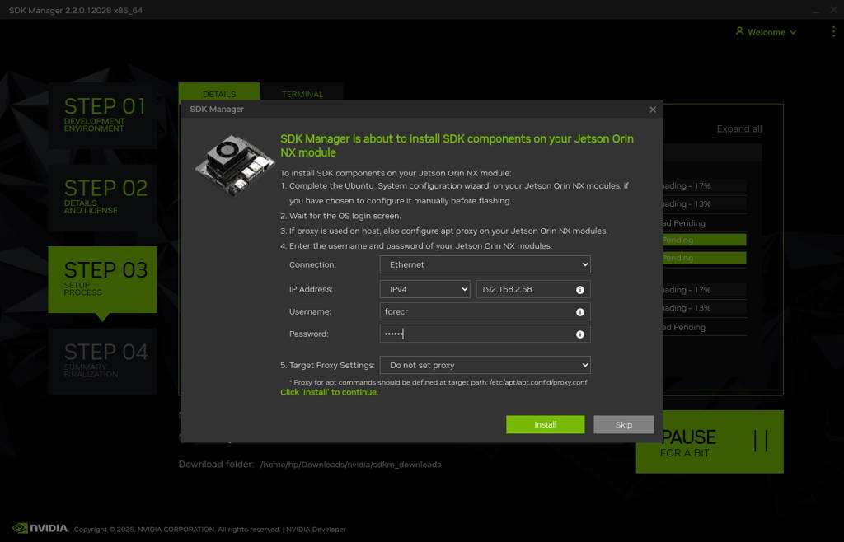
Task: Click the IP address field 192.168.2.58
Action: pos(533,289)
